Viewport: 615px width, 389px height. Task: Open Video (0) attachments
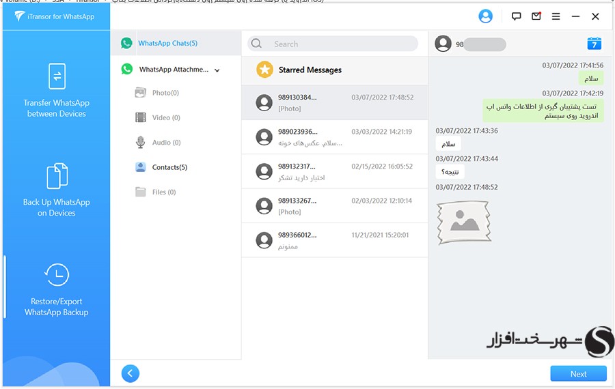pos(158,117)
